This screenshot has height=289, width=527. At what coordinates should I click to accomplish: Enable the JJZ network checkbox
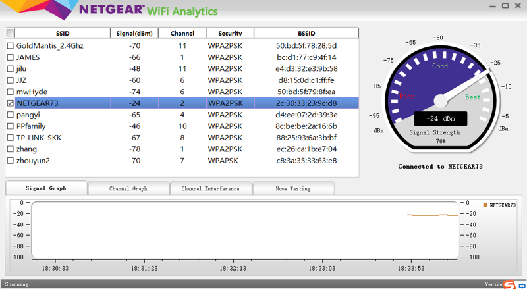click(x=11, y=80)
